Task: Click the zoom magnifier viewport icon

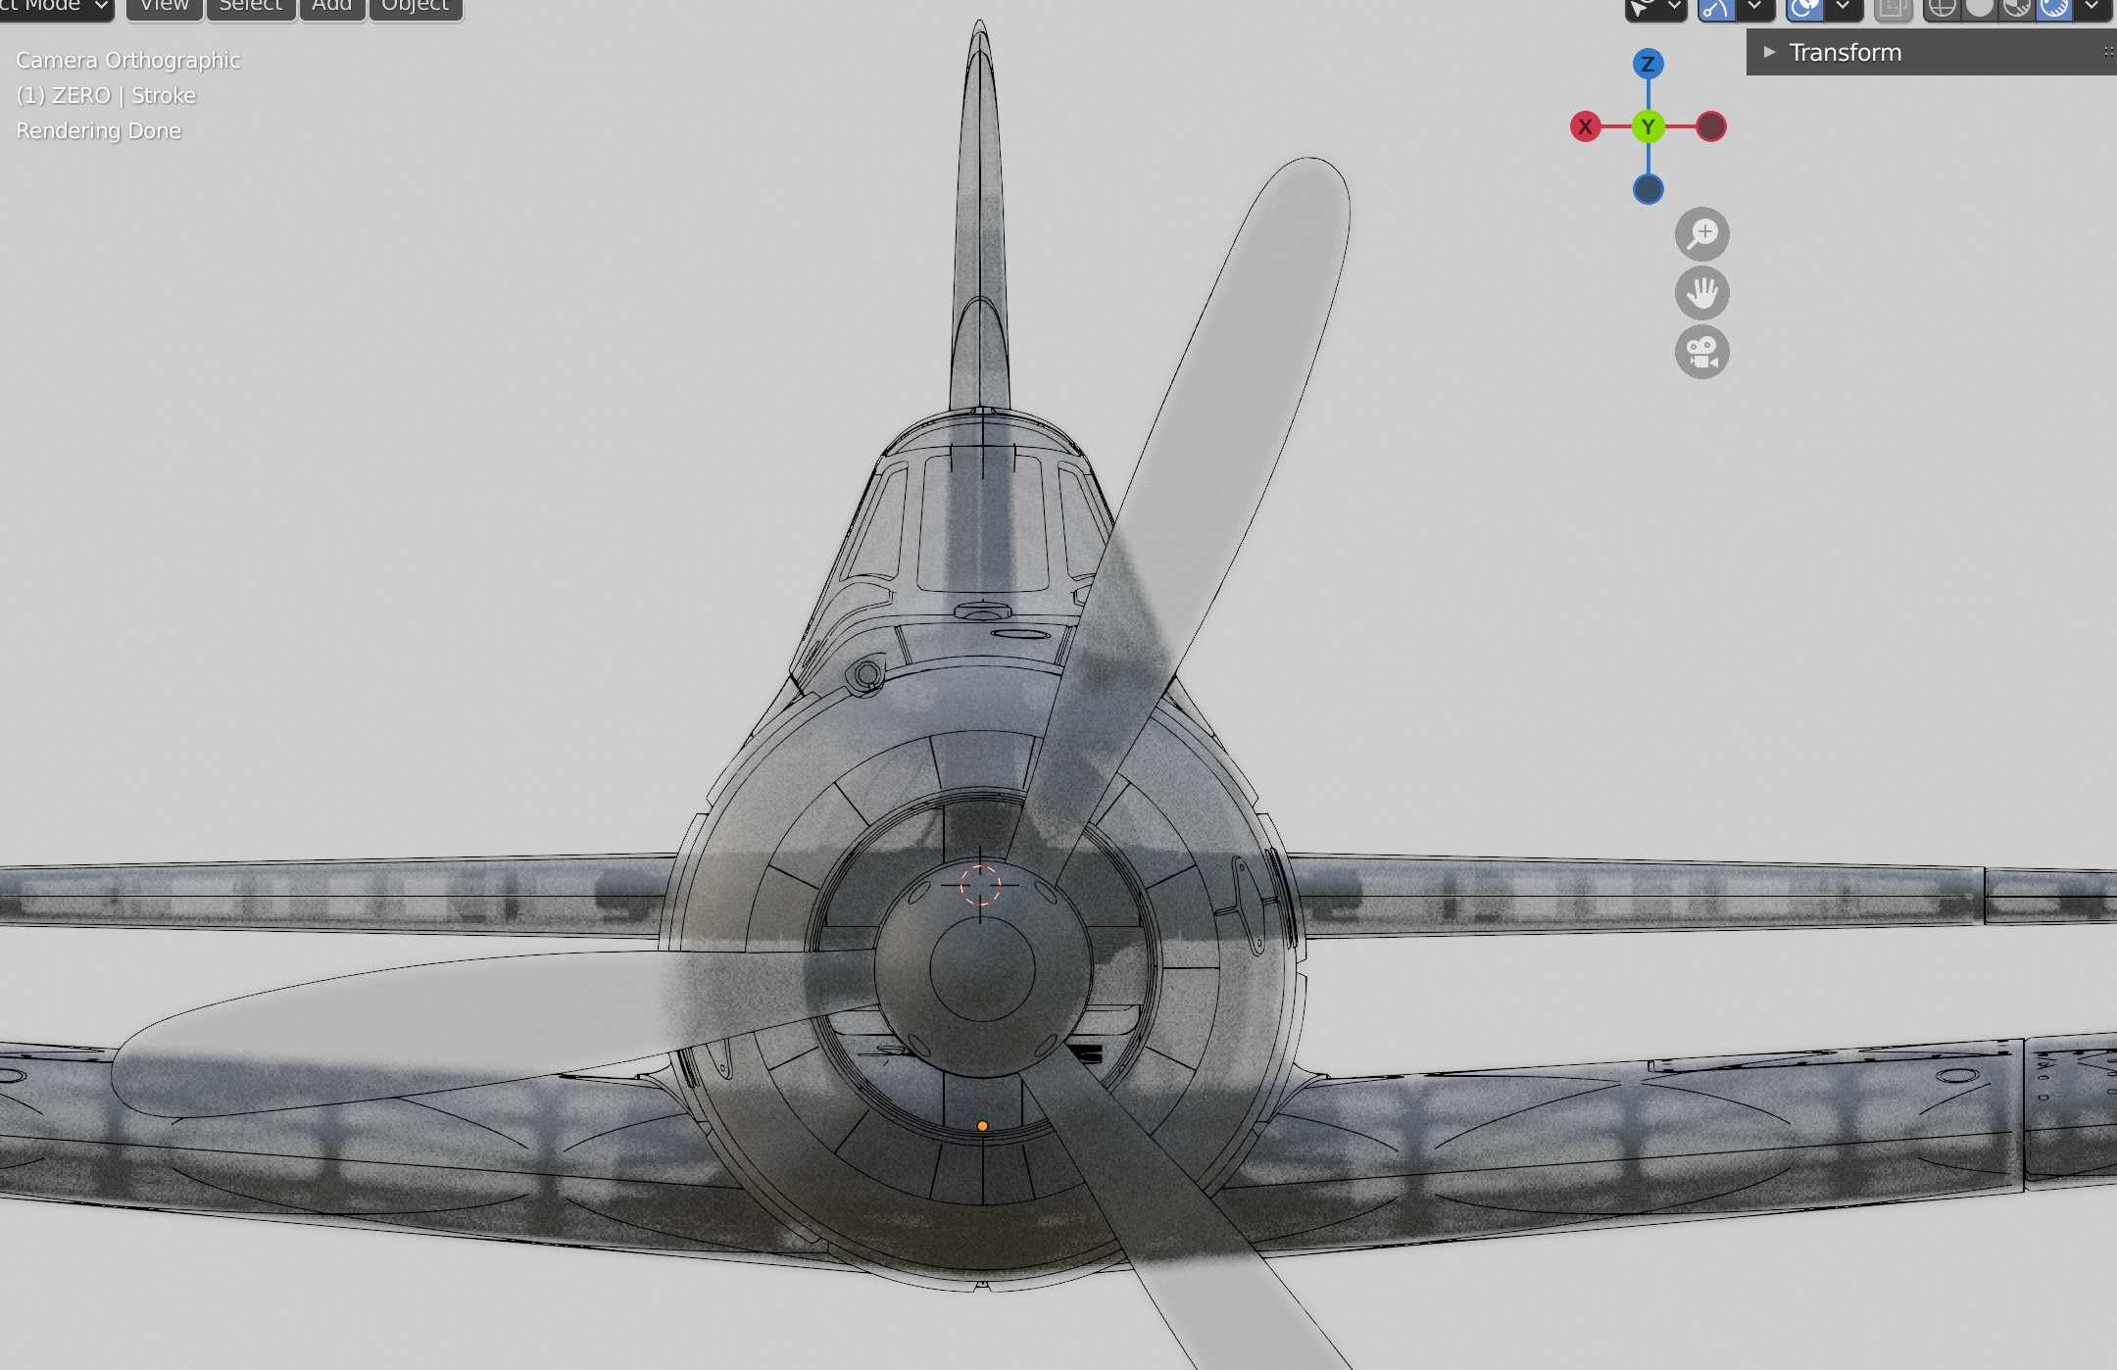Action: tap(1702, 234)
